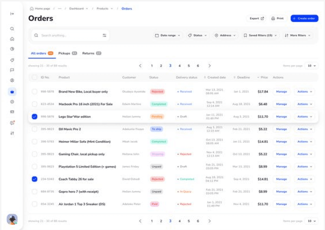Check the Macbook Pro 16 inch row checkbox
325x230 pixels.
point(35,104)
